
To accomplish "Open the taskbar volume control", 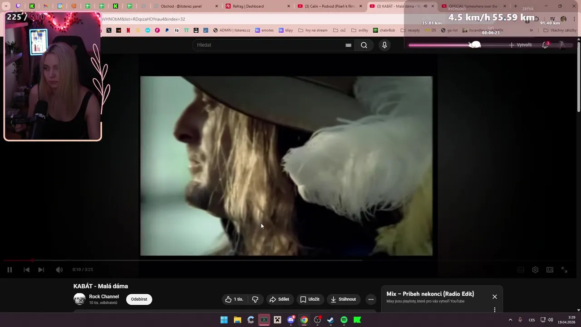I will tap(550, 320).
